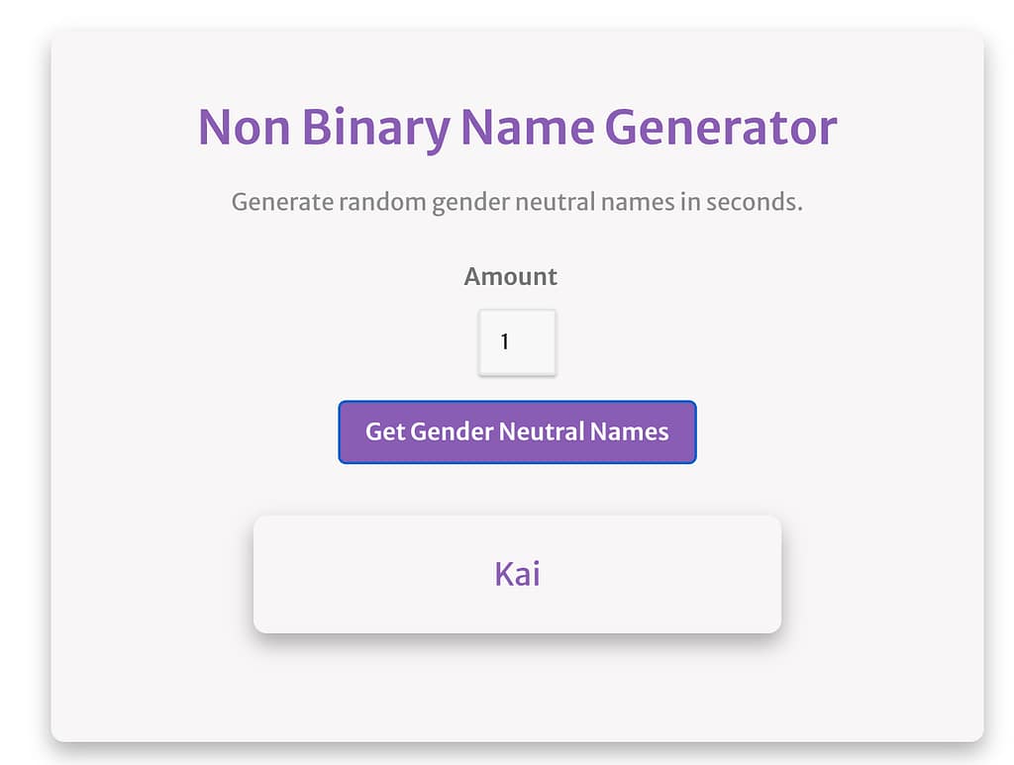Click the number 1 in the input

[506, 341]
